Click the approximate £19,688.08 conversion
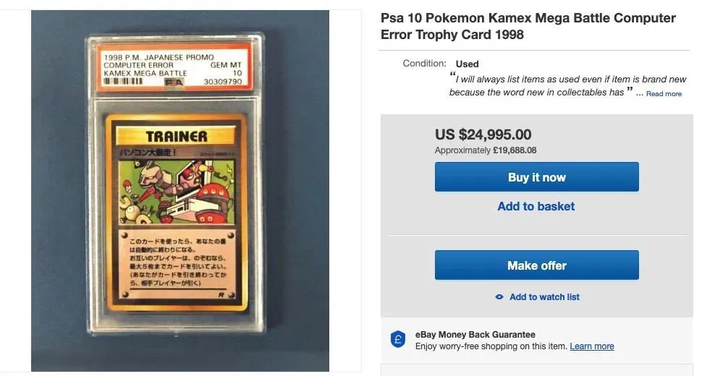 point(486,150)
